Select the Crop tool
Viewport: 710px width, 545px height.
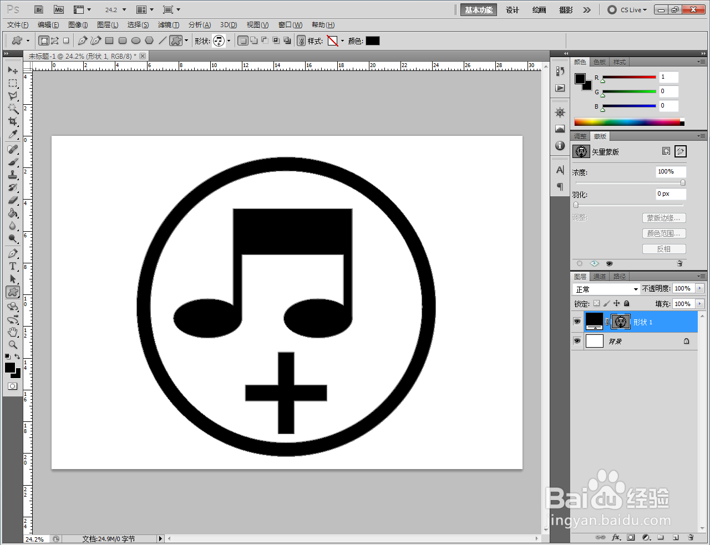(13, 121)
